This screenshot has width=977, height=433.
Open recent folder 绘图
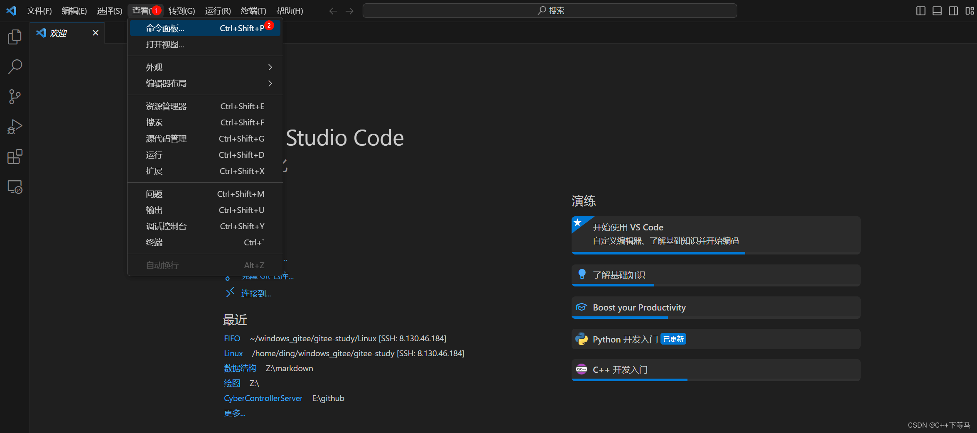232,383
